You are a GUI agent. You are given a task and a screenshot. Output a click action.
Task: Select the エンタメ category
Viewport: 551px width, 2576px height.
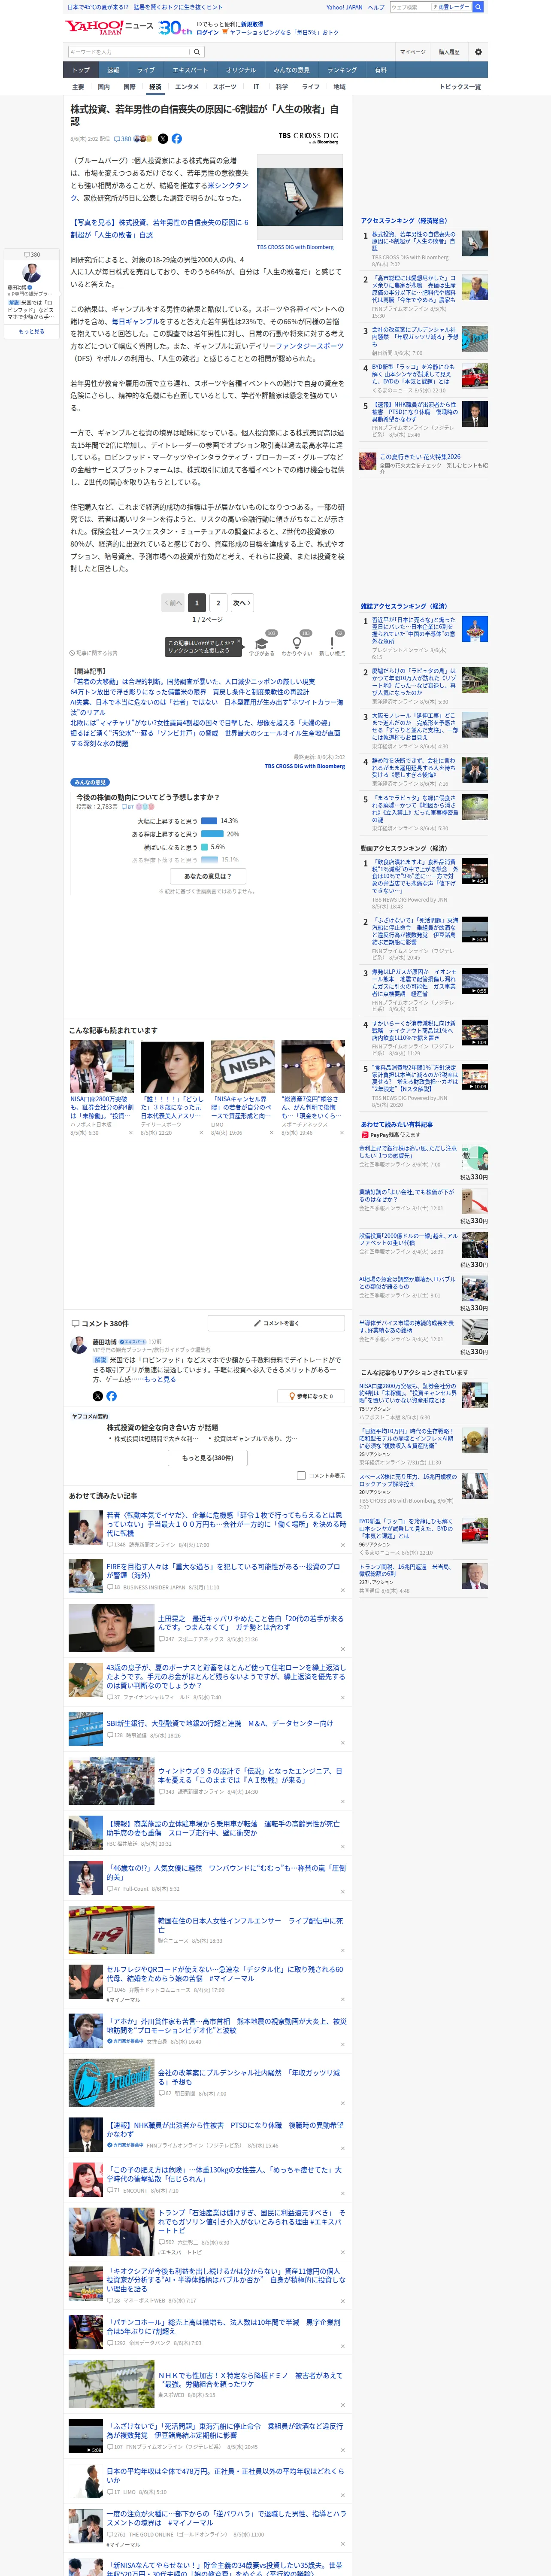pyautogui.click(x=187, y=87)
